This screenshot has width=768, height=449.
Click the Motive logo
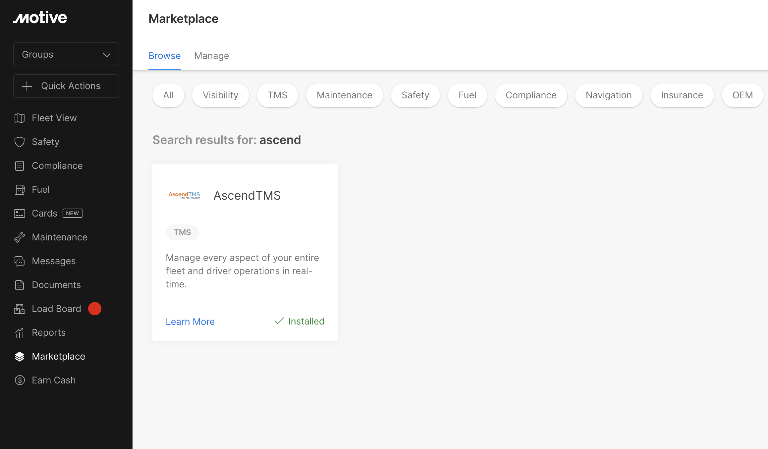tap(40, 17)
